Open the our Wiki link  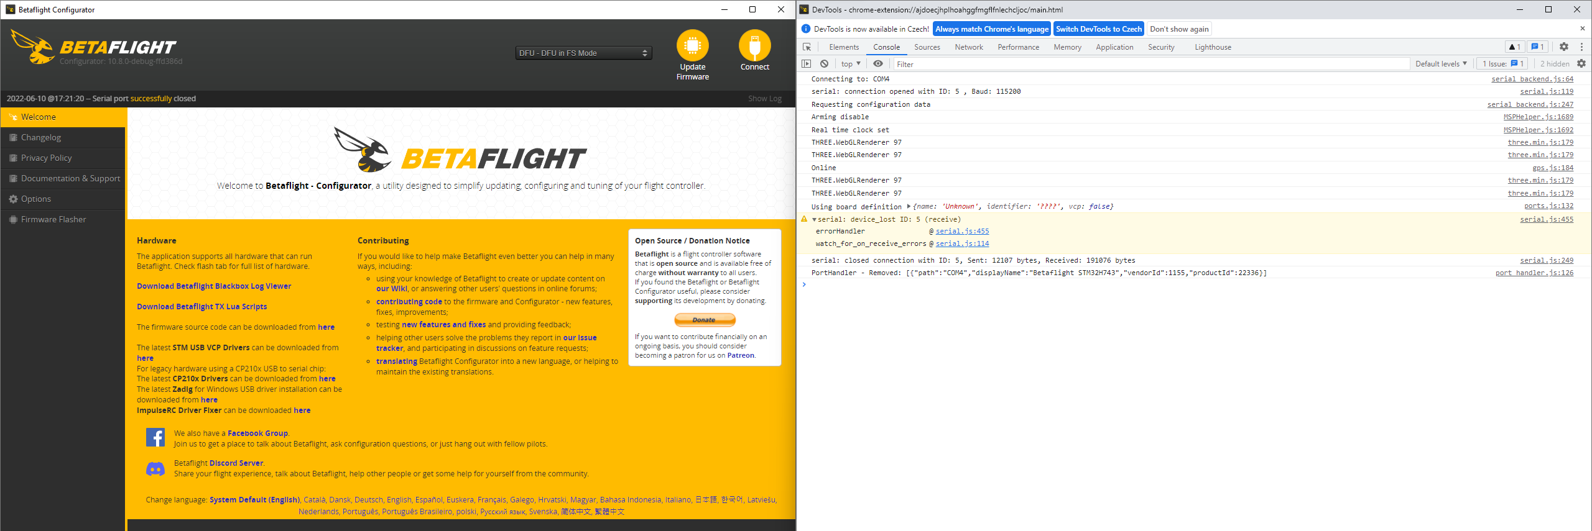[x=392, y=289]
